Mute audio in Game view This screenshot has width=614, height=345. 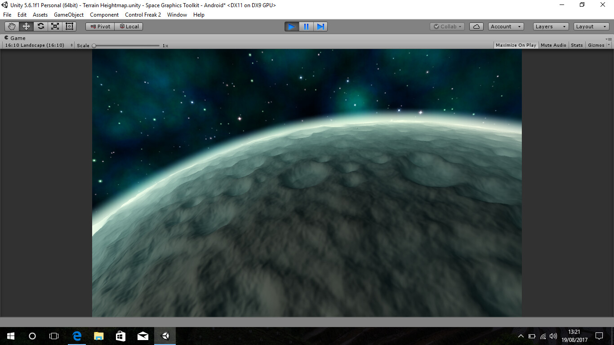click(x=553, y=45)
